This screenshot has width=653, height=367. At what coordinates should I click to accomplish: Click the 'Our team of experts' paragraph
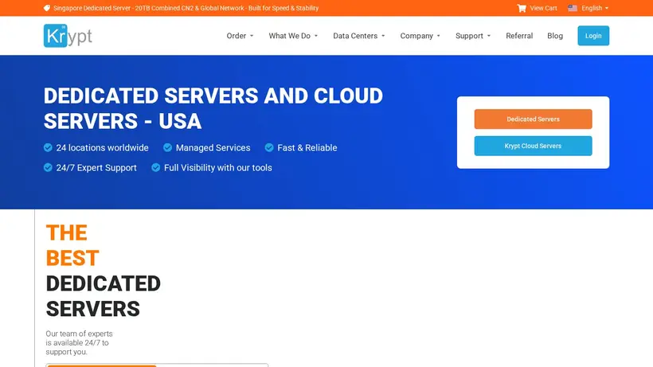(x=79, y=343)
